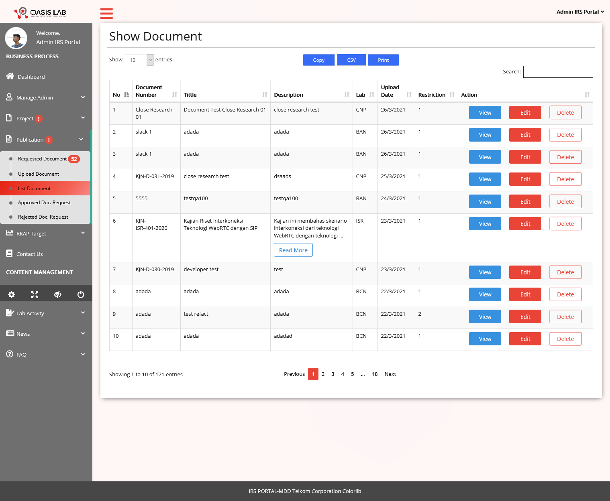Export table with CSV button
The width and height of the screenshot is (610, 501).
coord(351,60)
